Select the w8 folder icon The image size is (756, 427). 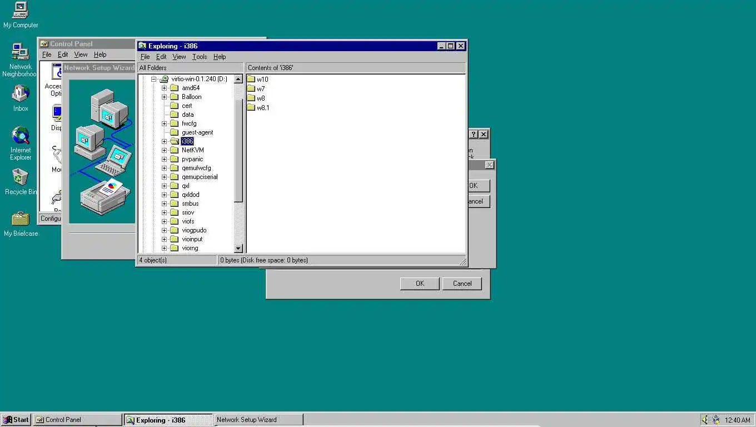pyautogui.click(x=251, y=98)
